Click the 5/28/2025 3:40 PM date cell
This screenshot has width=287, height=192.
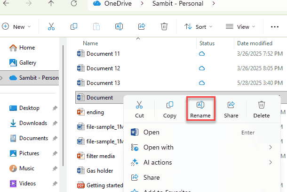pos(260,83)
